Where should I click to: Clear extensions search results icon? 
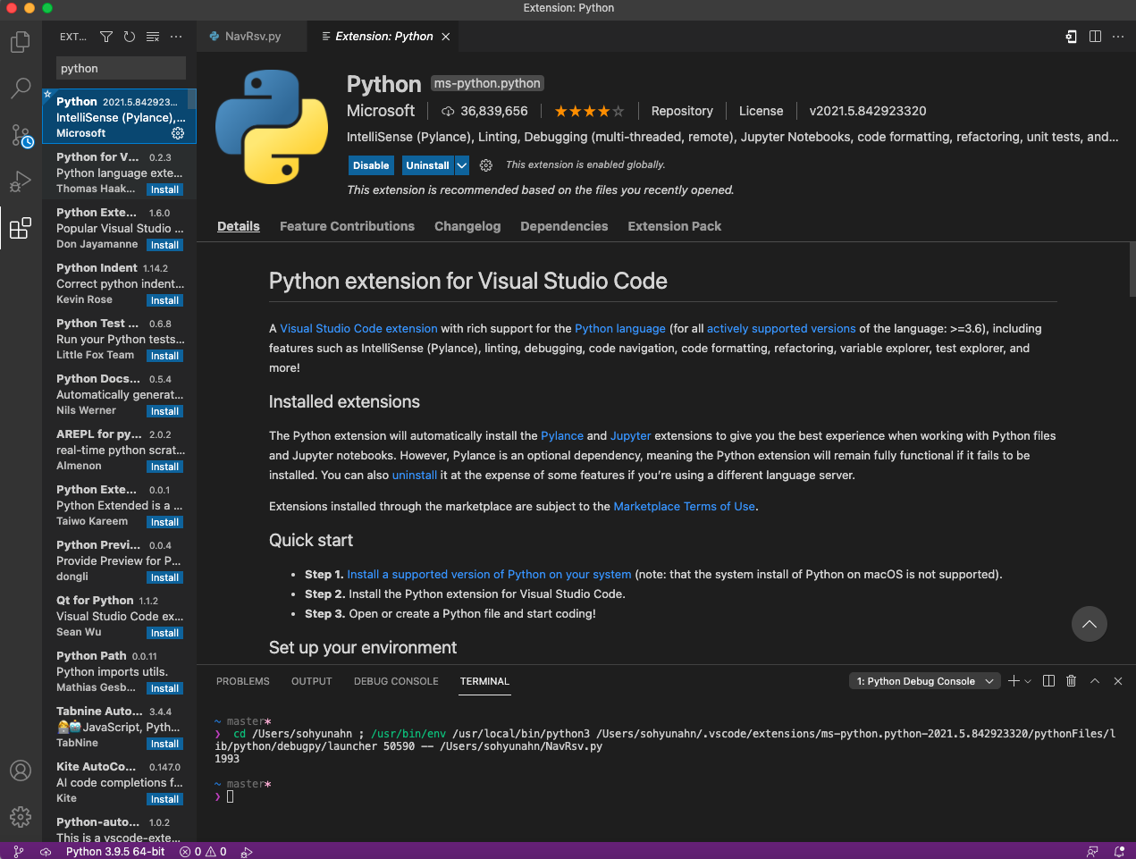point(153,37)
